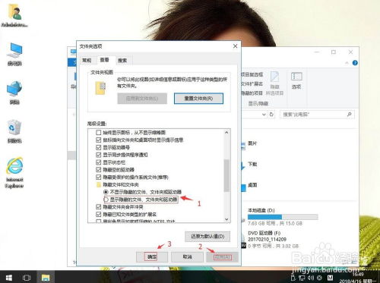The image size is (380, 283).
Task: Click the 确定 (OK) button
Action: pos(152,257)
